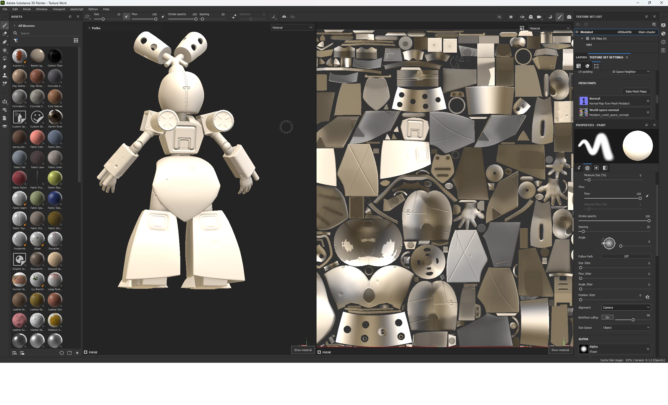Viewport: 668px width, 405px height.
Task: Toggle the symmetry icon in top toolbar
Action: point(284,17)
